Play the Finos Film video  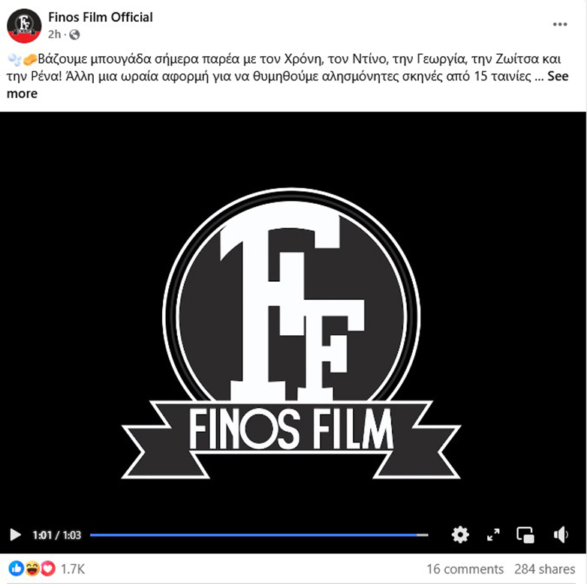[x=15, y=535]
